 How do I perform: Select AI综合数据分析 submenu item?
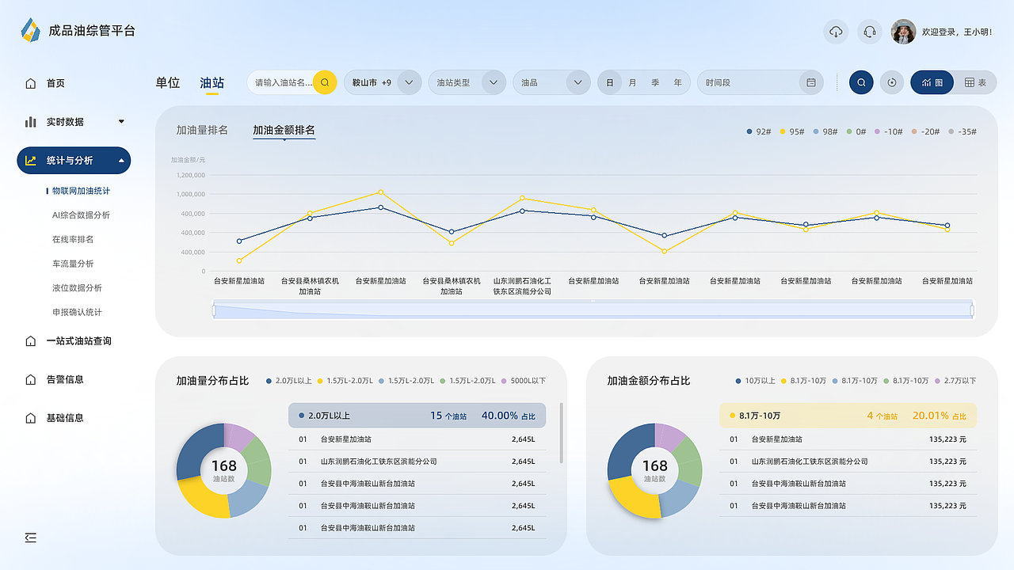[81, 215]
